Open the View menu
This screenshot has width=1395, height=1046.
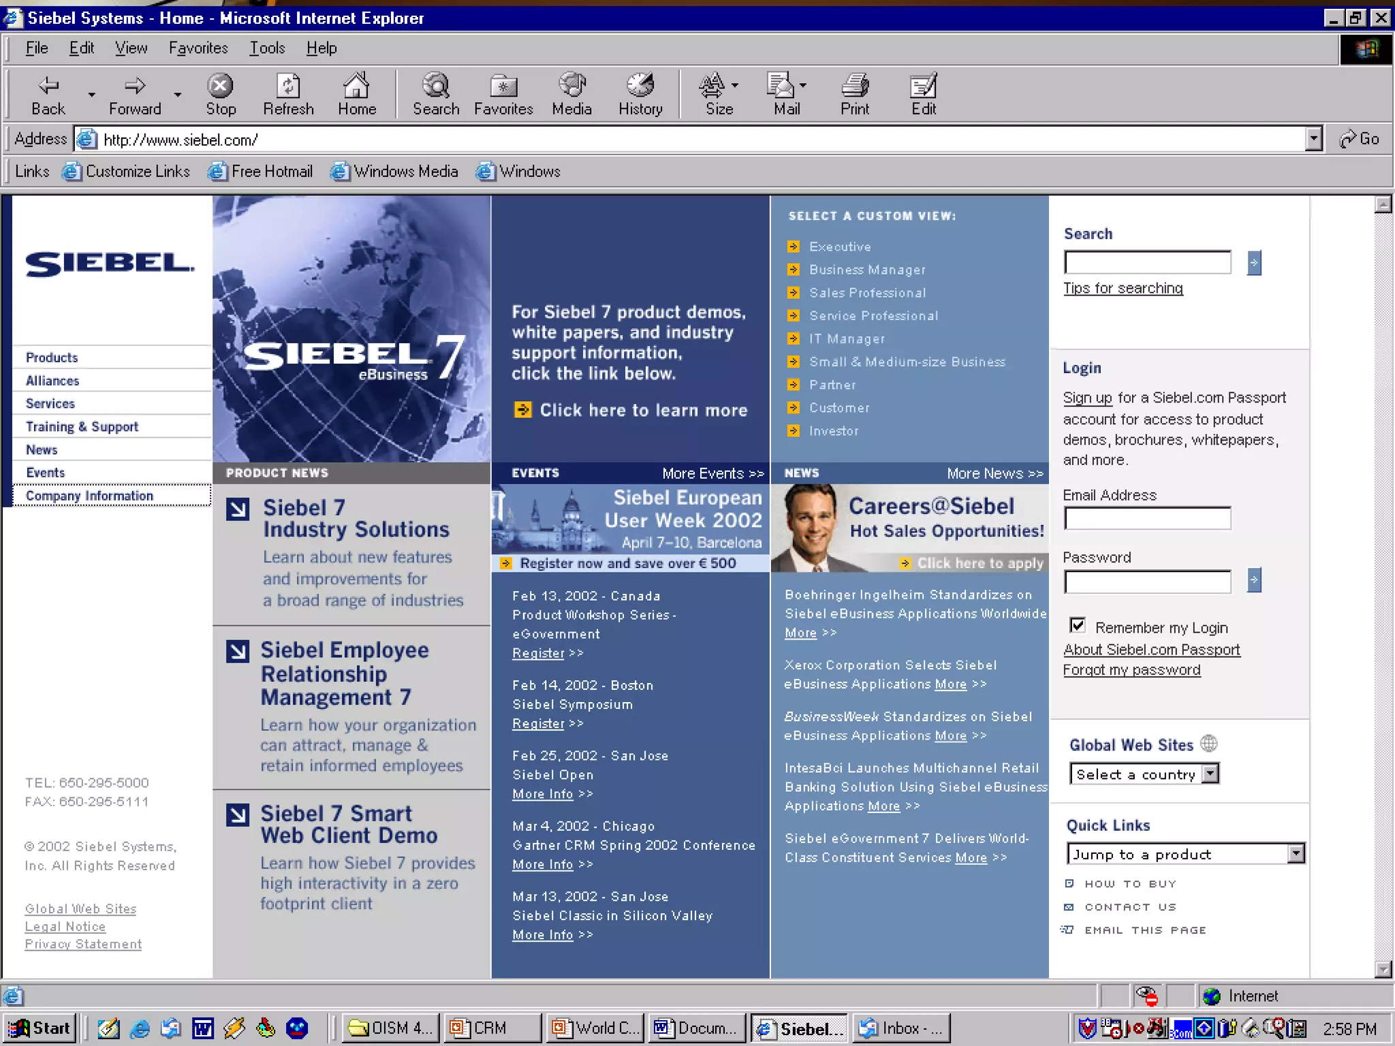pyautogui.click(x=131, y=48)
